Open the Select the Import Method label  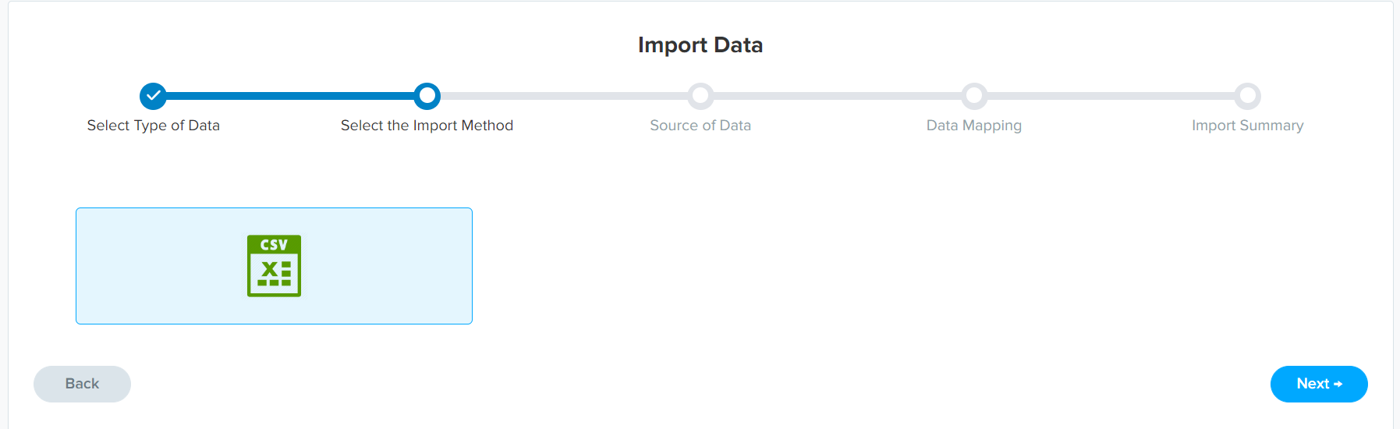pyautogui.click(x=427, y=126)
